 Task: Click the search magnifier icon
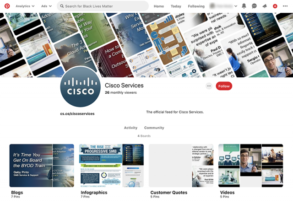tap(62, 6)
